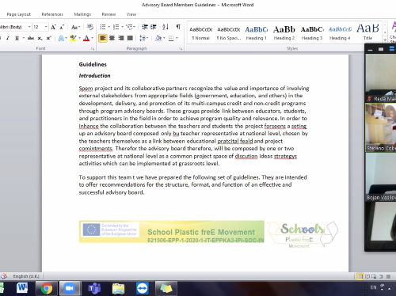Apply the Heading 2 style
This screenshot has height=296, width=396.
click(284, 33)
